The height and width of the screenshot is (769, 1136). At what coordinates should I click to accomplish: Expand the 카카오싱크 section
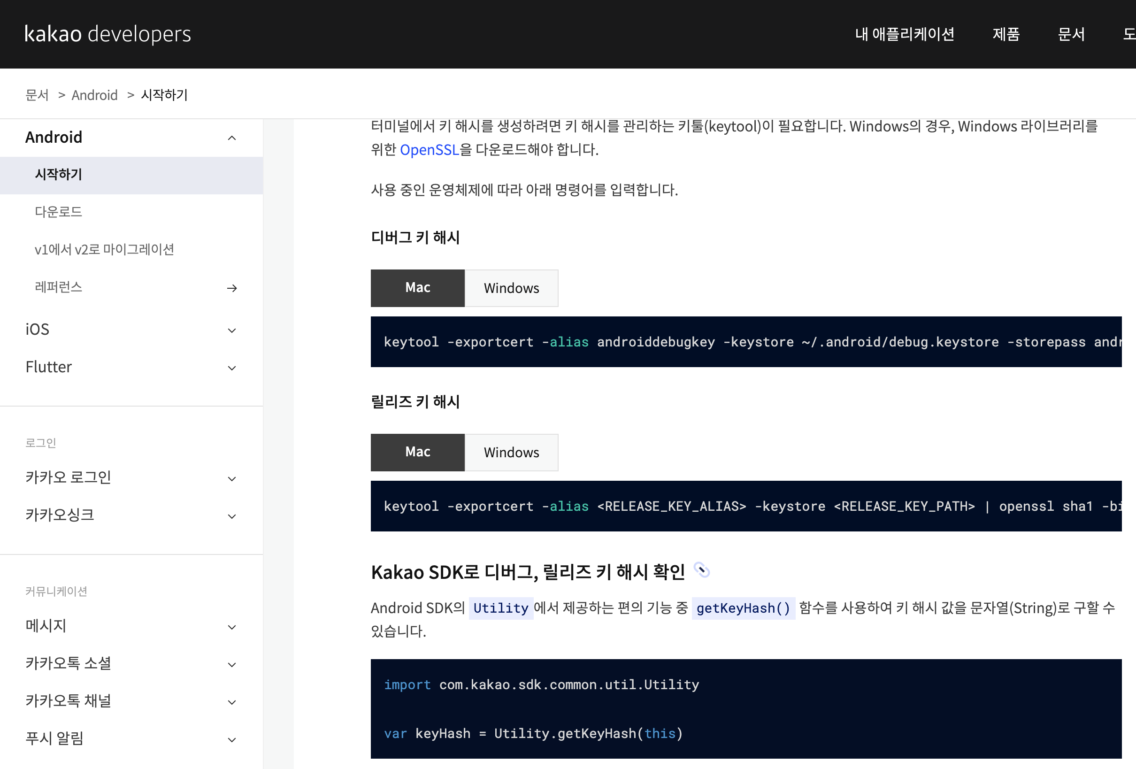point(232,516)
